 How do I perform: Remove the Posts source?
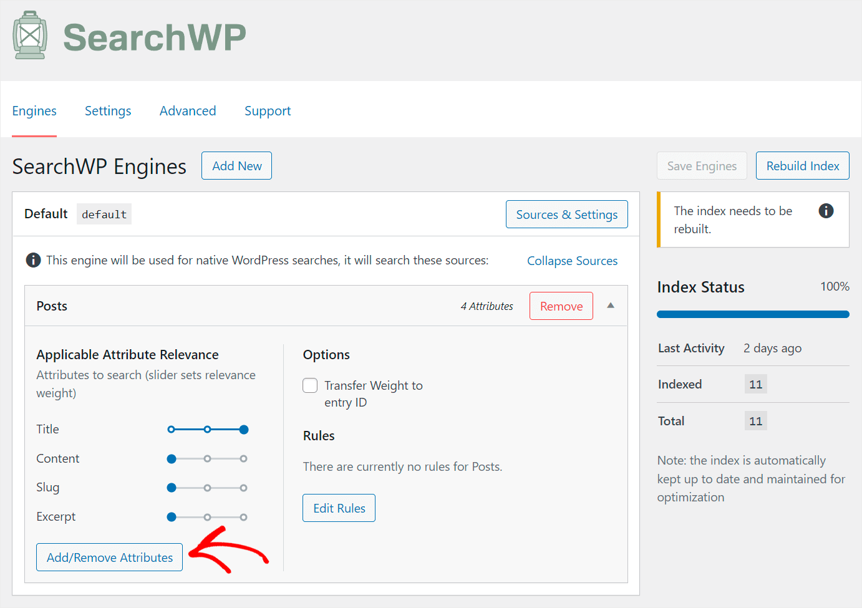click(561, 306)
